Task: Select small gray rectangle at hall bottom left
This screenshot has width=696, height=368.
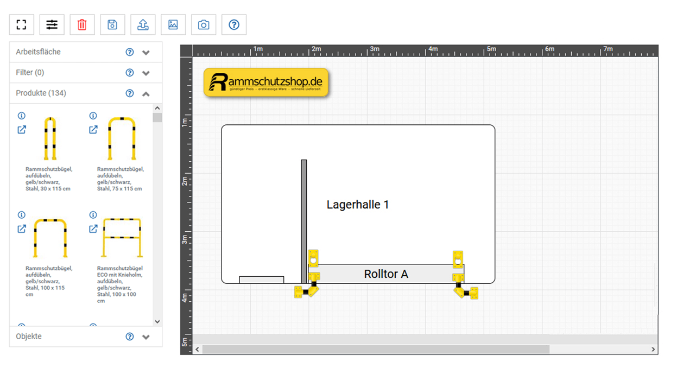Action: coord(262,280)
